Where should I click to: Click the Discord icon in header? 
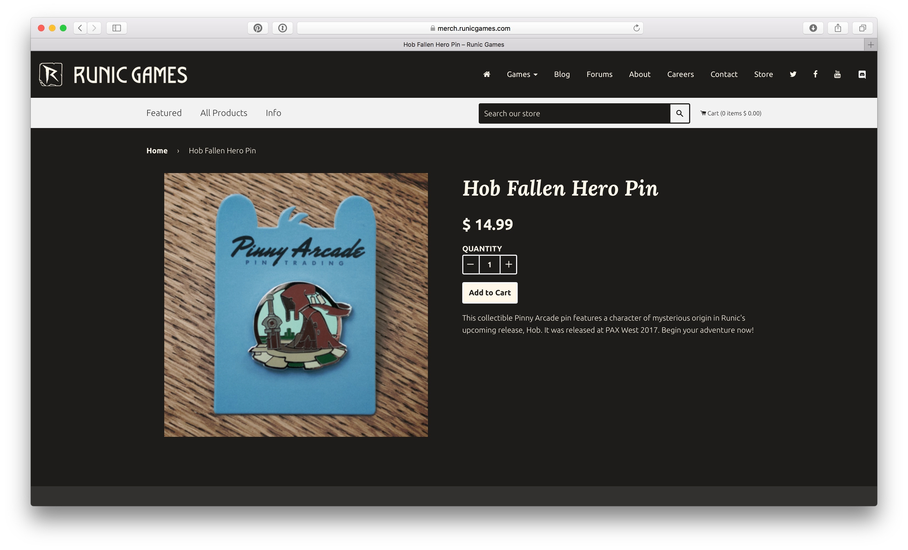pos(862,74)
